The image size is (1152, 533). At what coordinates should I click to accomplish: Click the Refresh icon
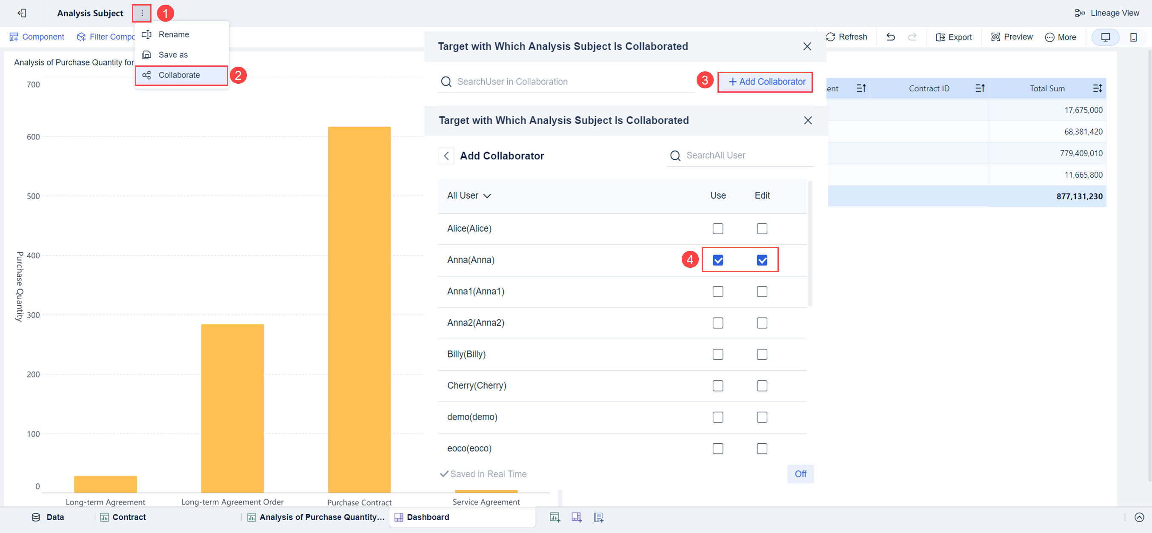847,37
